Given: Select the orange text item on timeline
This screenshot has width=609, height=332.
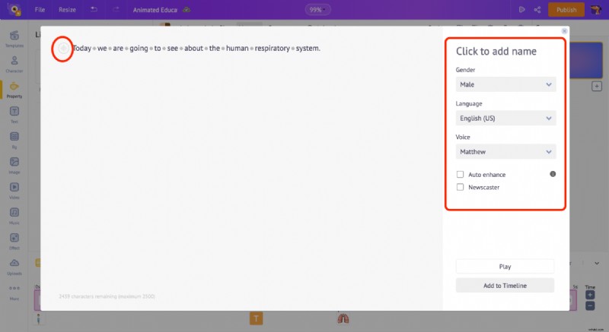Looking at the screenshot, I should (x=256, y=318).
